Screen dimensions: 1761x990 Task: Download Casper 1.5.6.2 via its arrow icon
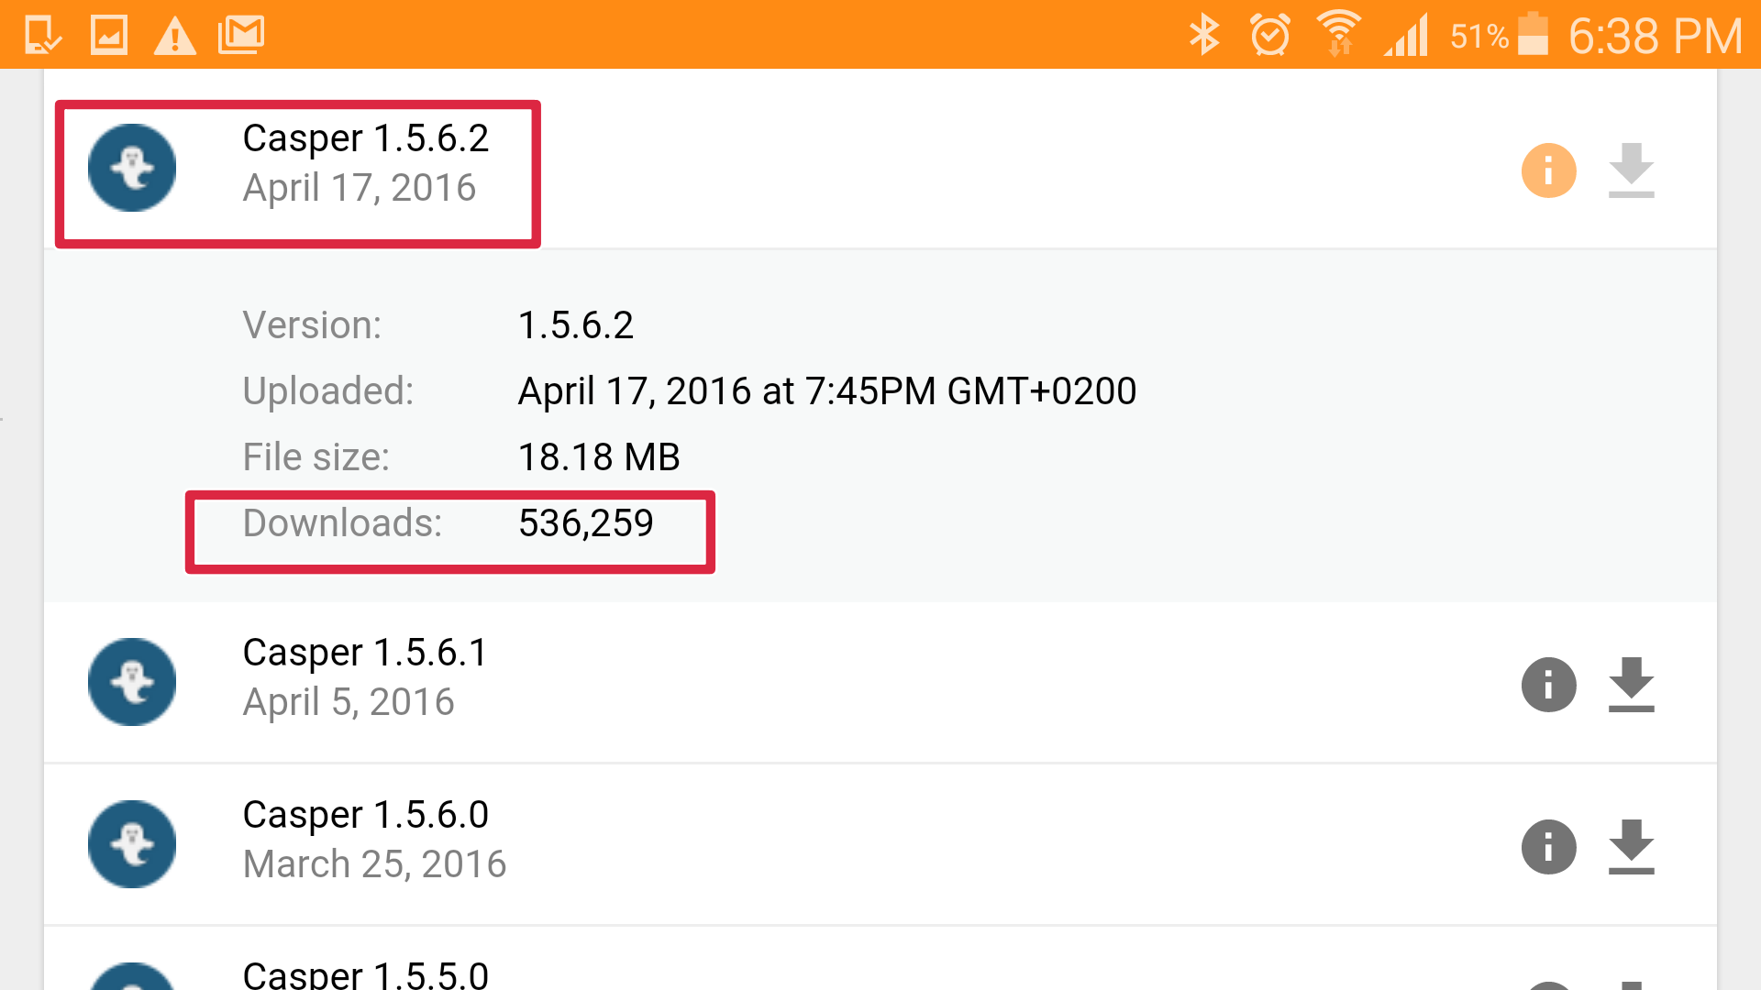pyautogui.click(x=1631, y=170)
